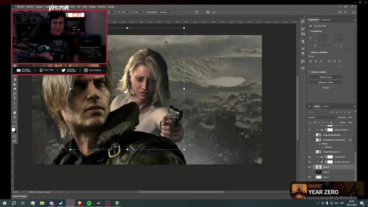Image resolution: width=368 pixels, height=207 pixels.
Task: Select the Dodge tool
Action: (15, 89)
